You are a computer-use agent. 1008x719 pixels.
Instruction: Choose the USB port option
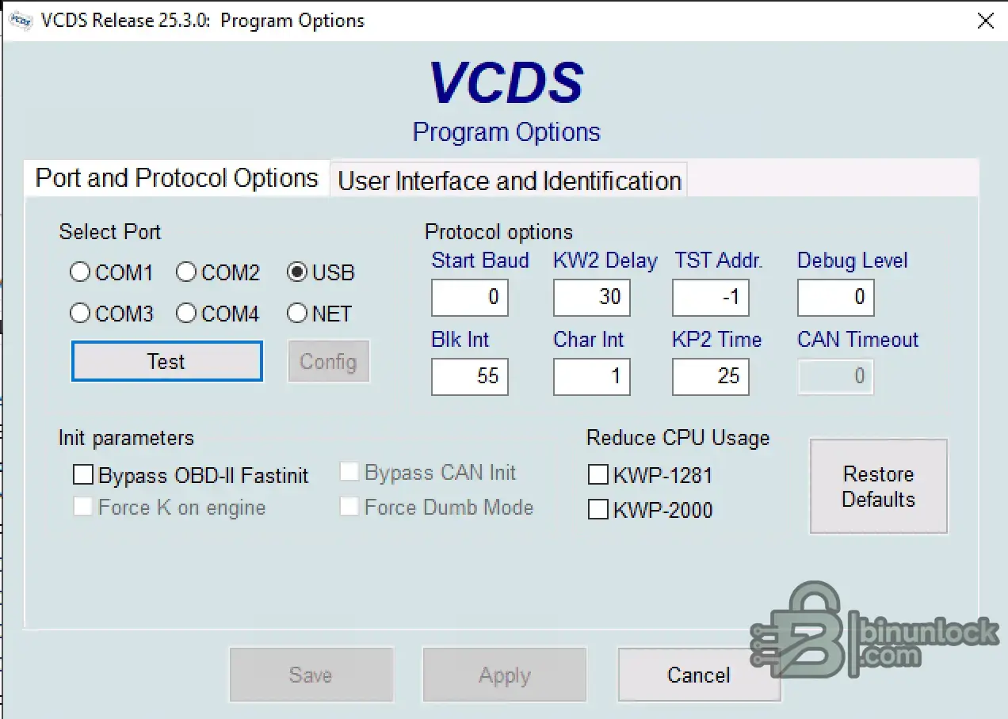pos(297,272)
